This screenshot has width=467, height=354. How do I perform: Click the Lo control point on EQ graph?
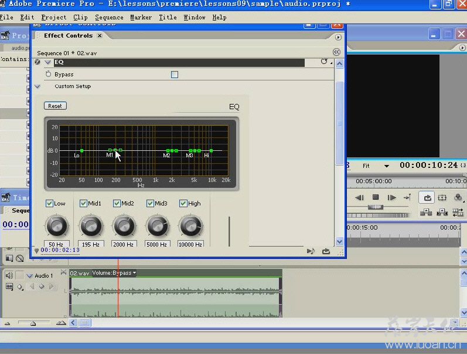(x=81, y=150)
